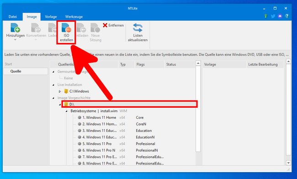Image resolution: width=297 pixels, height=179 pixels.
Task: Select 7. Windows 11 Pro E... entry
Action: (100, 157)
